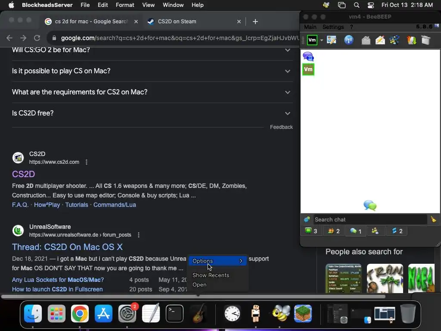Open the edit profile icon in BeeBEEP
Screen dimensions: 441x331
[332, 40]
